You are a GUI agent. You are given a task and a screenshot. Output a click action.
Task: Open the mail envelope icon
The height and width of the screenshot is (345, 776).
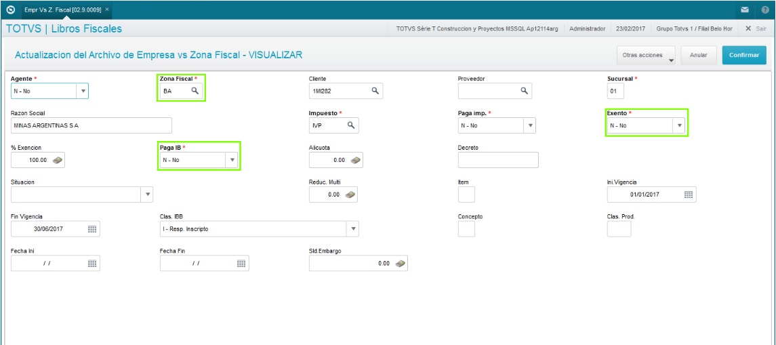[744, 10]
